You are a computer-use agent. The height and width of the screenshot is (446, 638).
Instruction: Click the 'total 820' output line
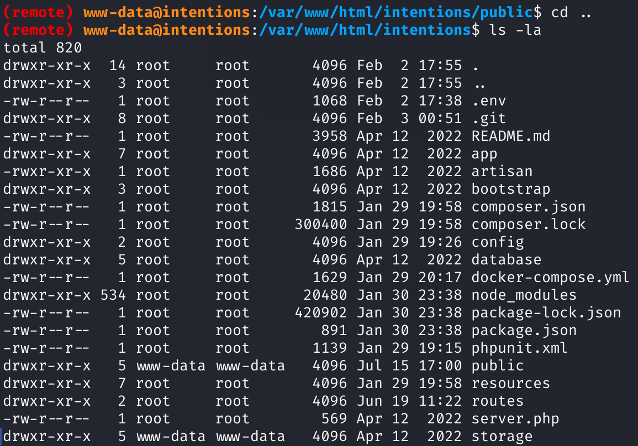(43, 47)
